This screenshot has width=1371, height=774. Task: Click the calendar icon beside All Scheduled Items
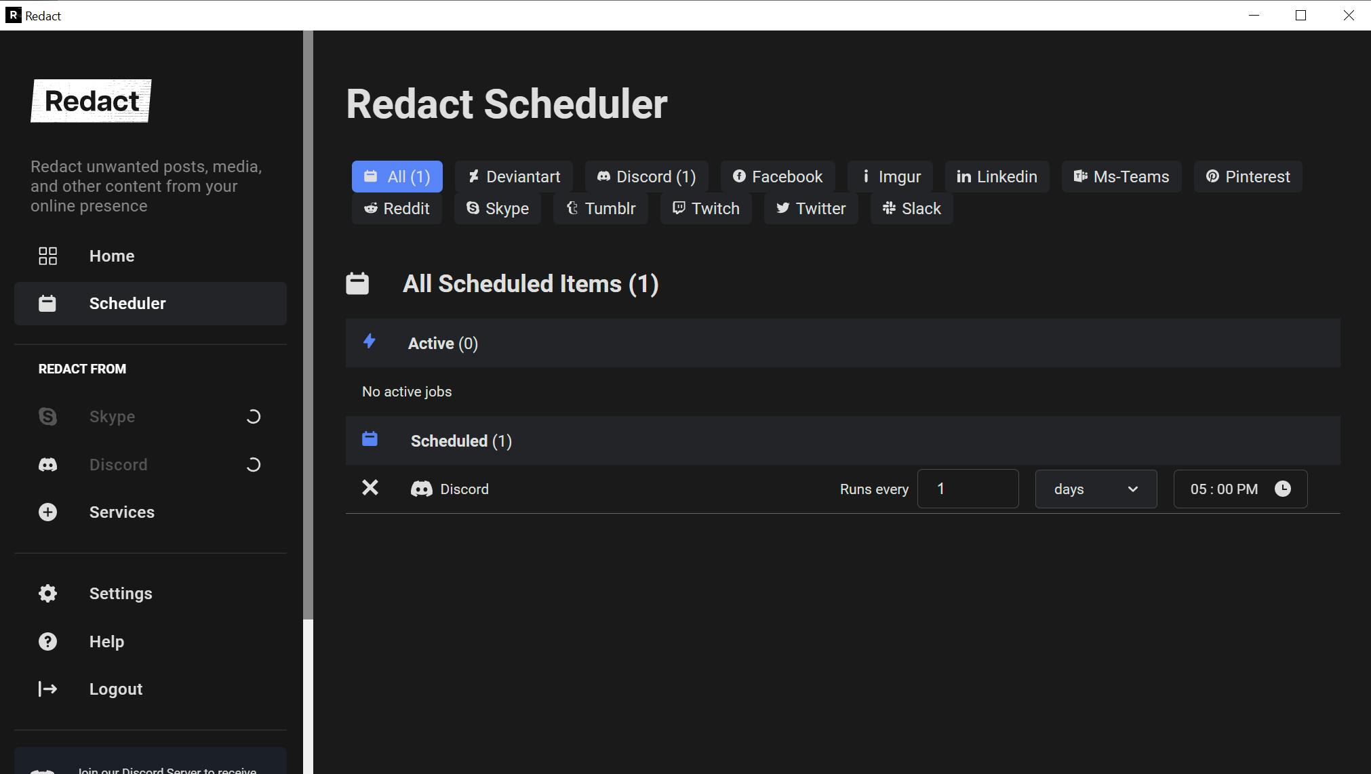coord(357,283)
